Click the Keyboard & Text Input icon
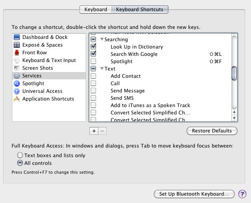 (x=17, y=60)
